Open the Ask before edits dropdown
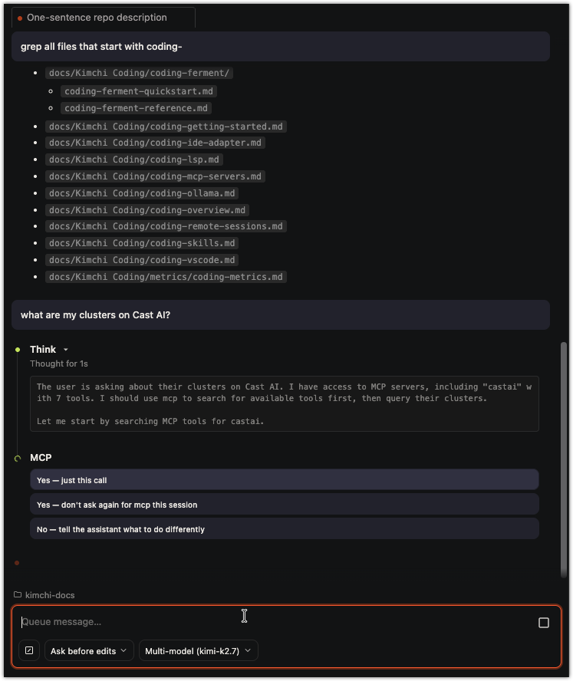This screenshot has height=681, width=573. pyautogui.click(x=89, y=650)
